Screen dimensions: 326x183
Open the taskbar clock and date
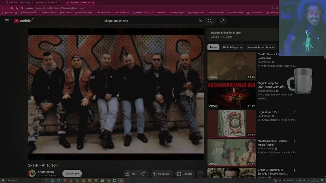pos(315,180)
